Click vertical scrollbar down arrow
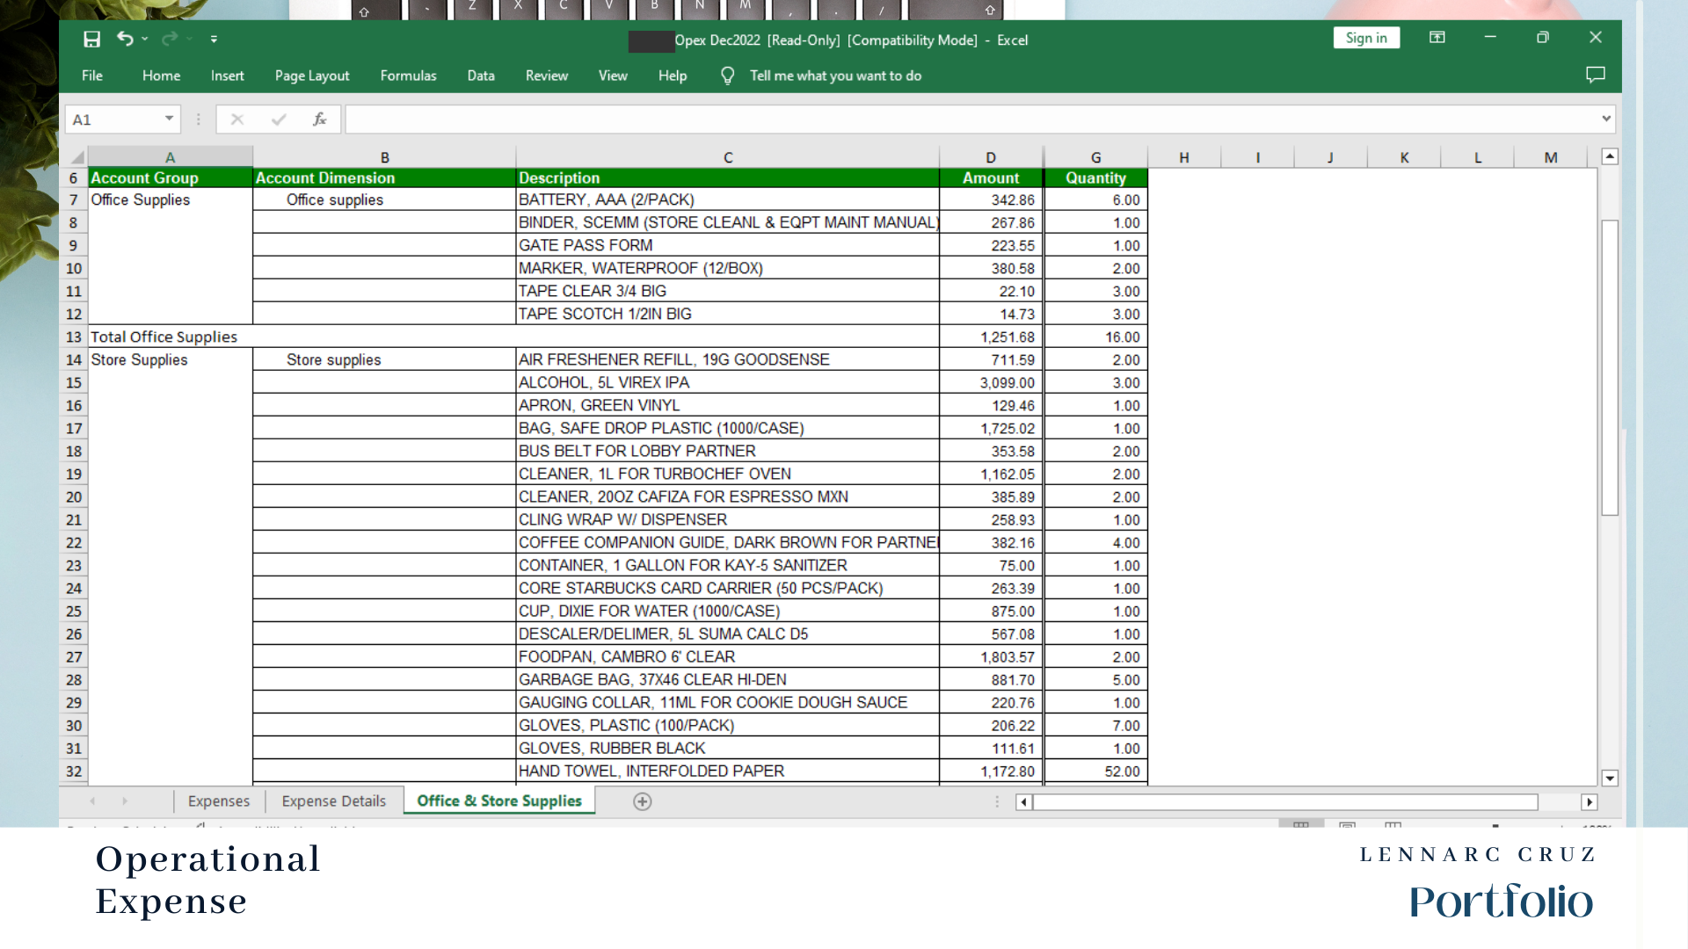Screen dimensions: 1688x949 (x=1610, y=779)
